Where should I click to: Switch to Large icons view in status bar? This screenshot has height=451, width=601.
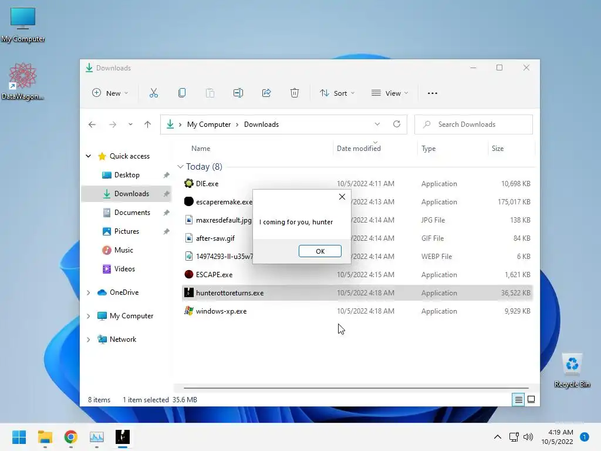(531, 399)
